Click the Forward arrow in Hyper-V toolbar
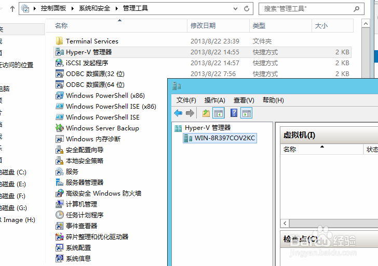This screenshot has width=378, height=266. click(190, 113)
